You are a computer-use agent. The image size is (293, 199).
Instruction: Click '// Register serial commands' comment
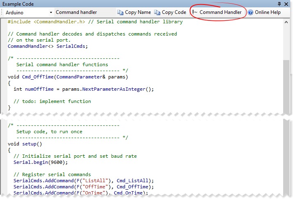click(x=52, y=174)
